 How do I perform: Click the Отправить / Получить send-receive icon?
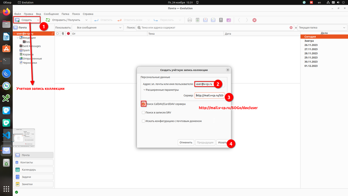(x=48, y=20)
